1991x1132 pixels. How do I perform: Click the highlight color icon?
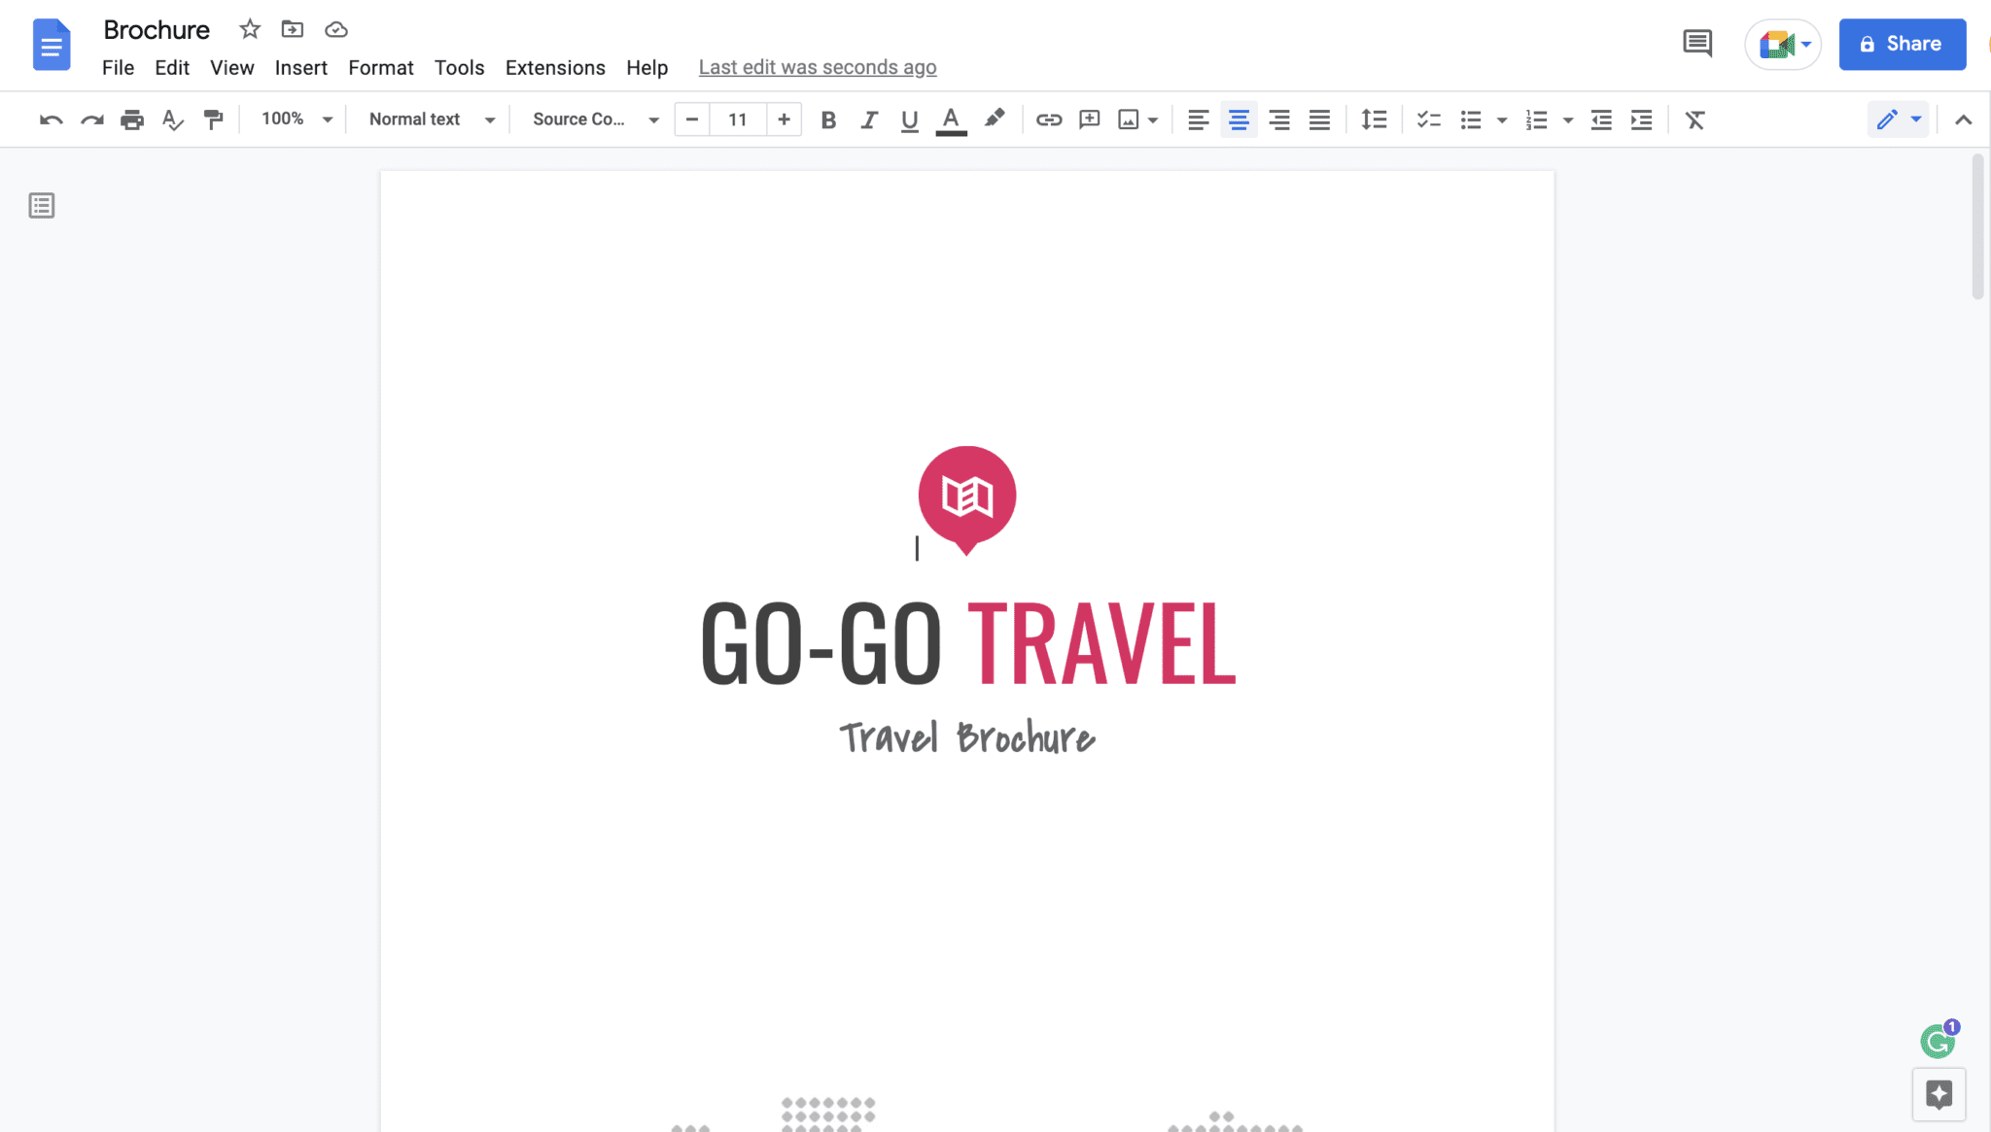(x=995, y=119)
